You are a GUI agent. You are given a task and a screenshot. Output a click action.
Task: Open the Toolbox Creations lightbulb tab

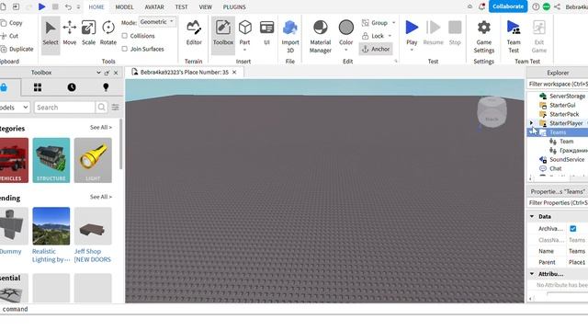(106, 87)
